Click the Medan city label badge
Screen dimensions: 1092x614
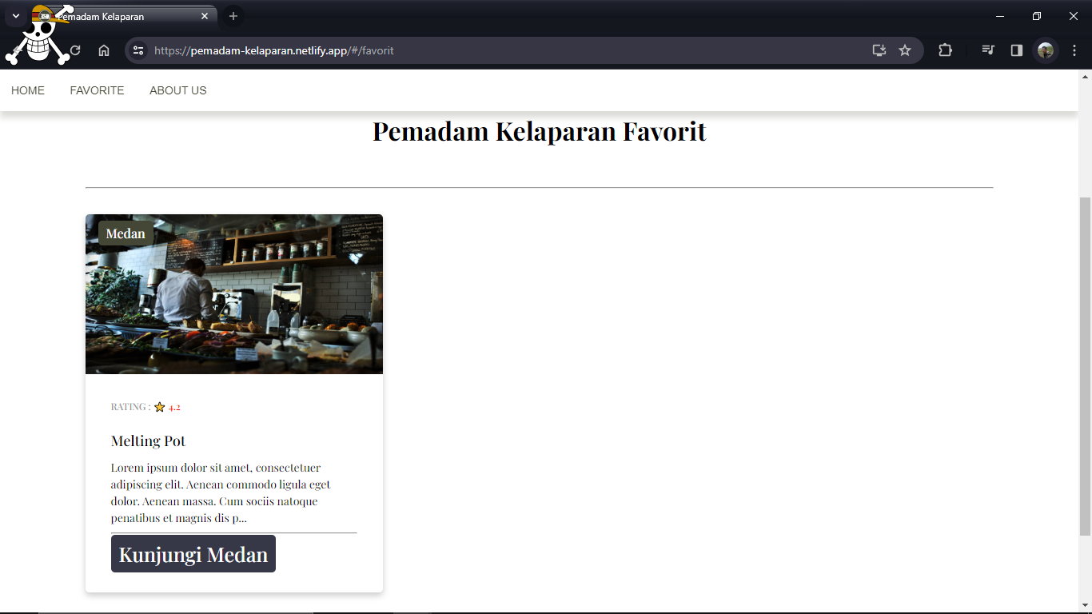click(x=126, y=233)
